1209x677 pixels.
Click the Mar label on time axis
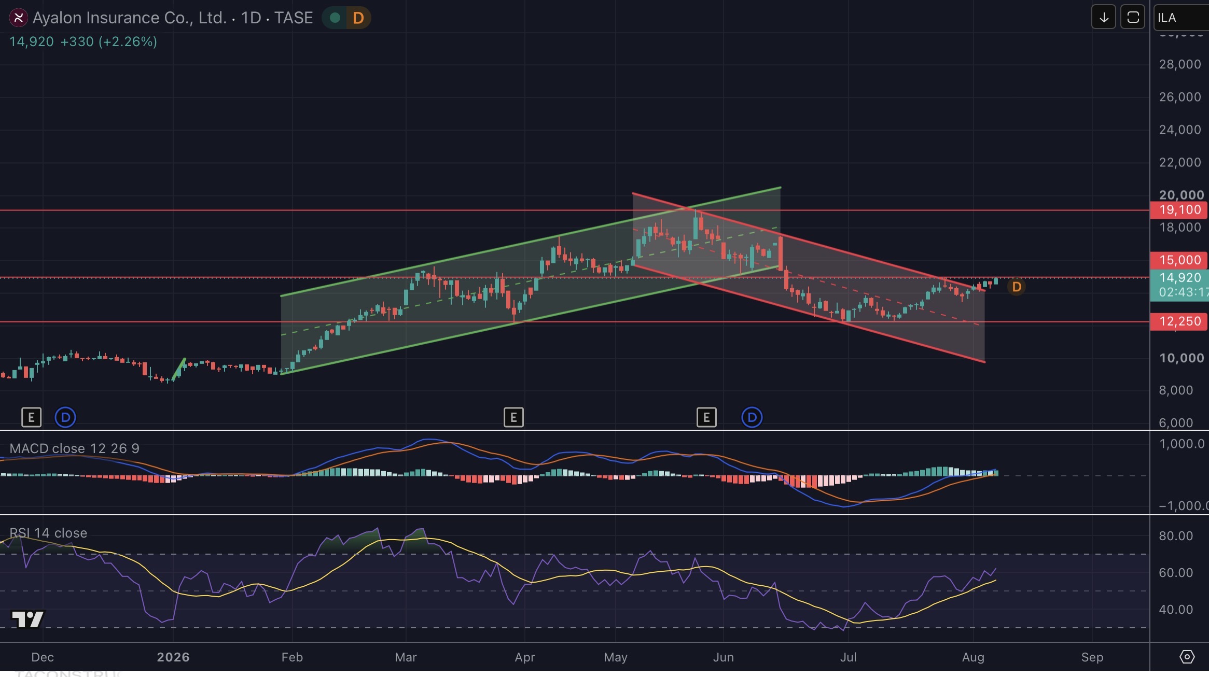coord(406,657)
